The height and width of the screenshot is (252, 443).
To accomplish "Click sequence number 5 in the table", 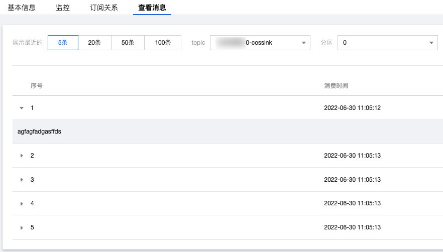I will [32, 227].
